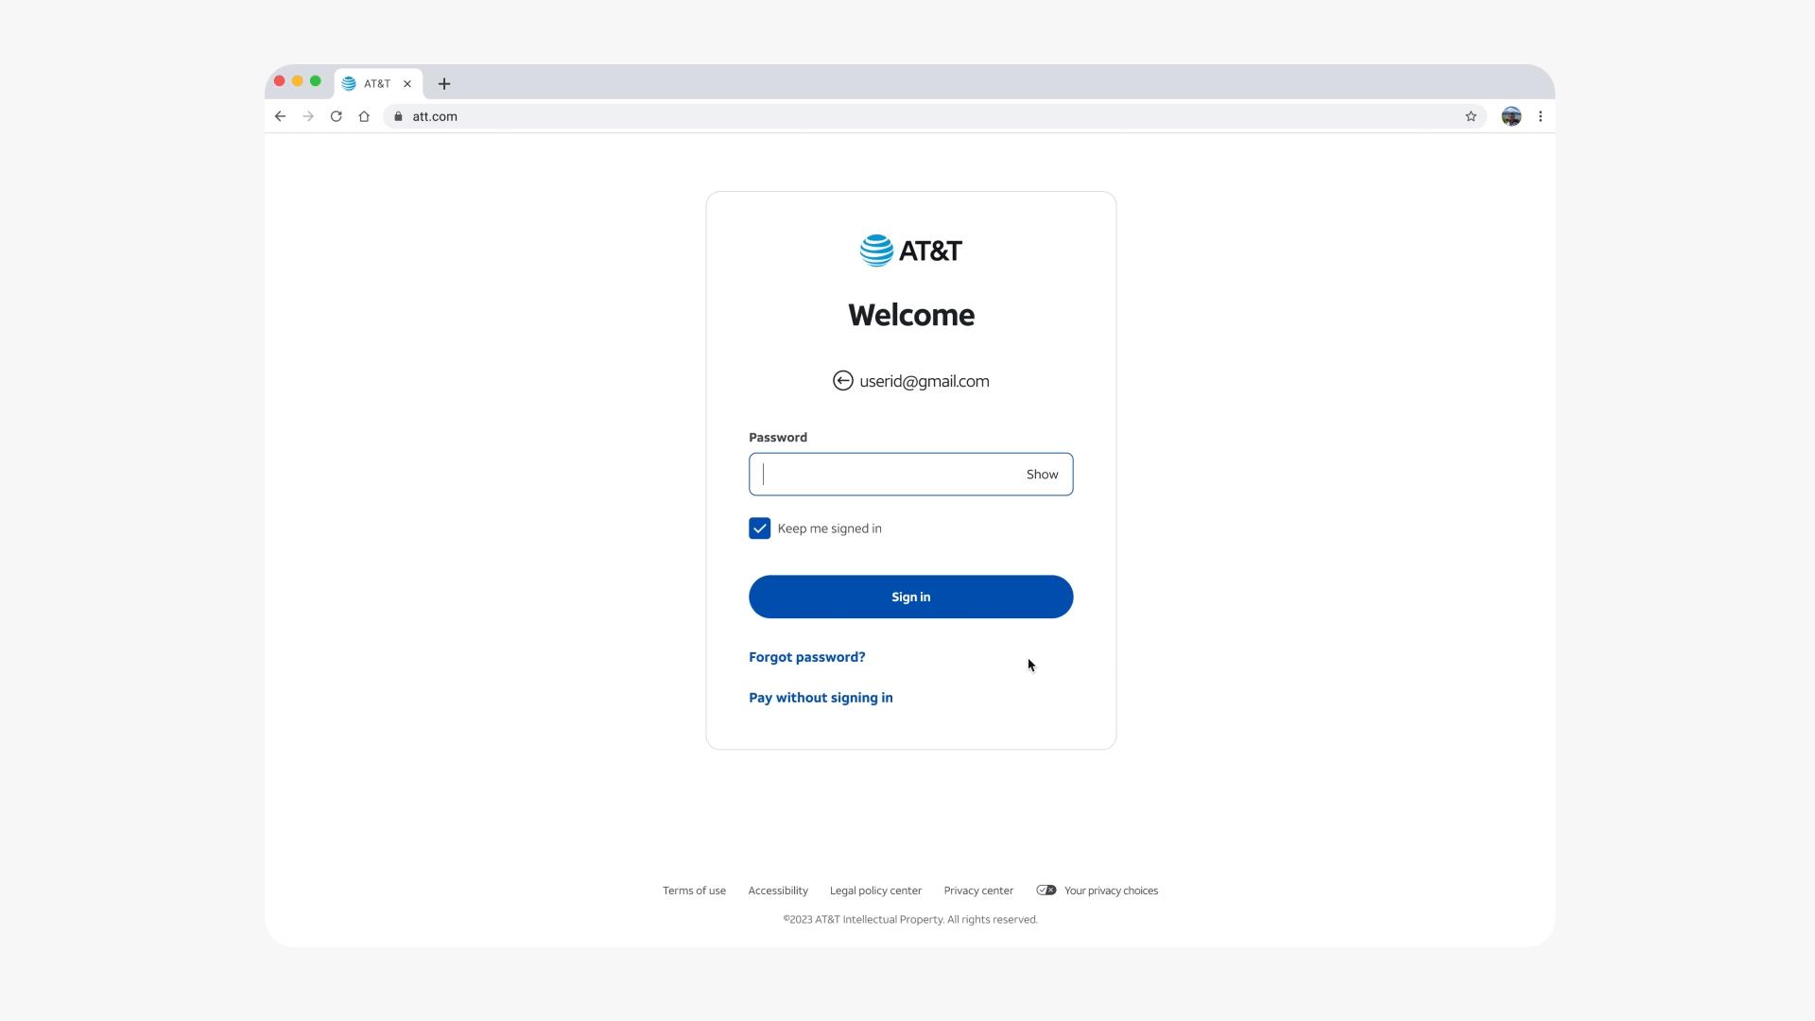Image resolution: width=1815 pixels, height=1021 pixels.
Task: Click the Sign in button
Action: [x=911, y=597]
